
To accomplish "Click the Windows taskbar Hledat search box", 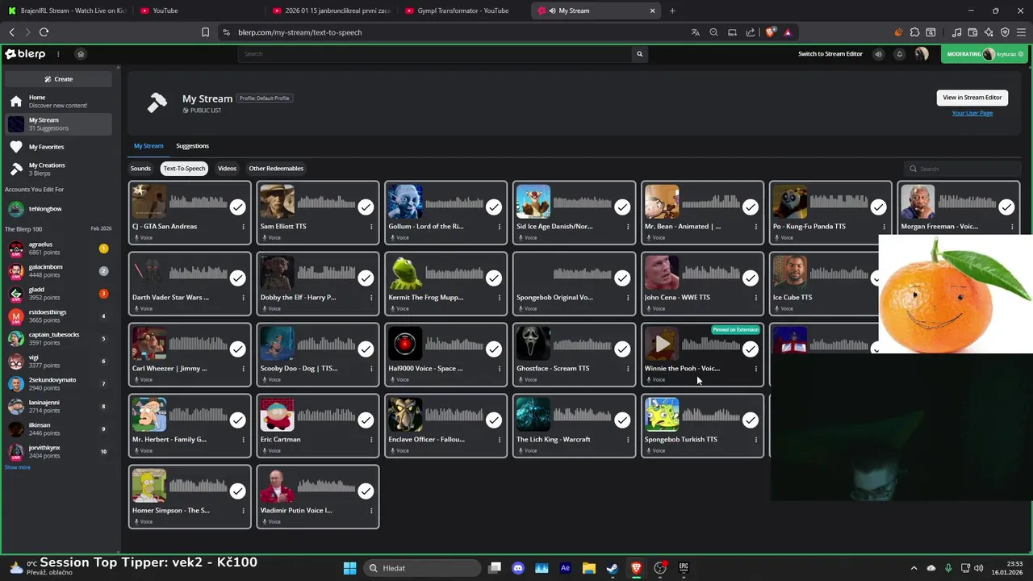I will (422, 568).
